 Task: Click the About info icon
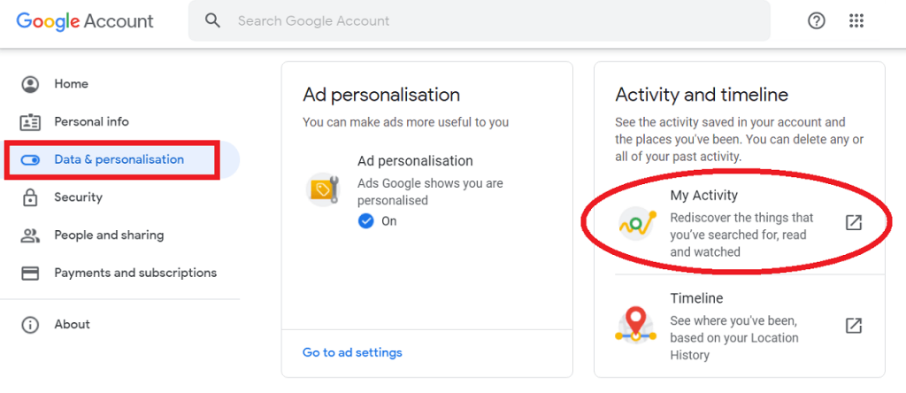pyautogui.click(x=30, y=325)
